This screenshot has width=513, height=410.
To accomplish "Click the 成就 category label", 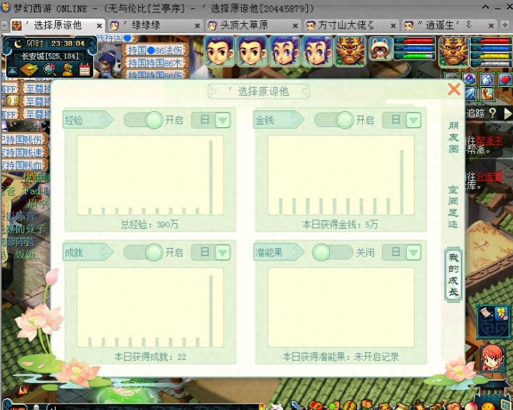I will coord(88,252).
